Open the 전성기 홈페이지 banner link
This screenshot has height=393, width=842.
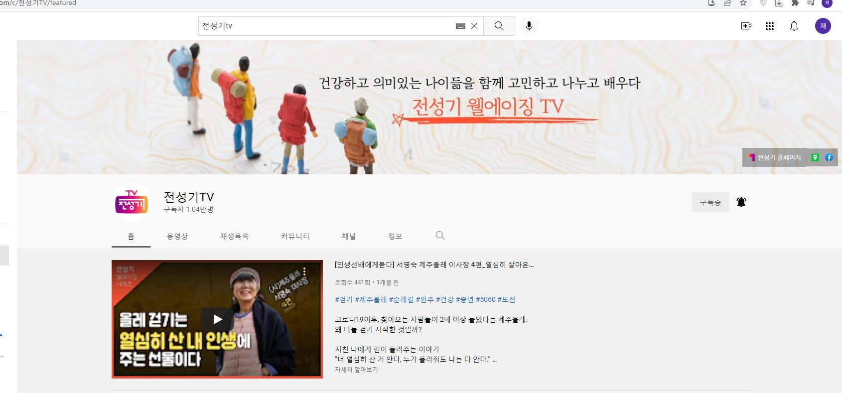[x=775, y=157]
